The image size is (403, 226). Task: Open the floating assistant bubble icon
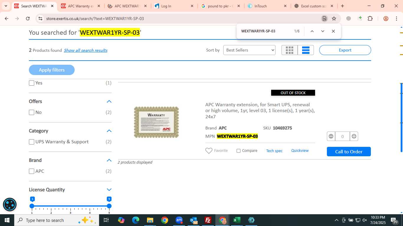coord(10,205)
